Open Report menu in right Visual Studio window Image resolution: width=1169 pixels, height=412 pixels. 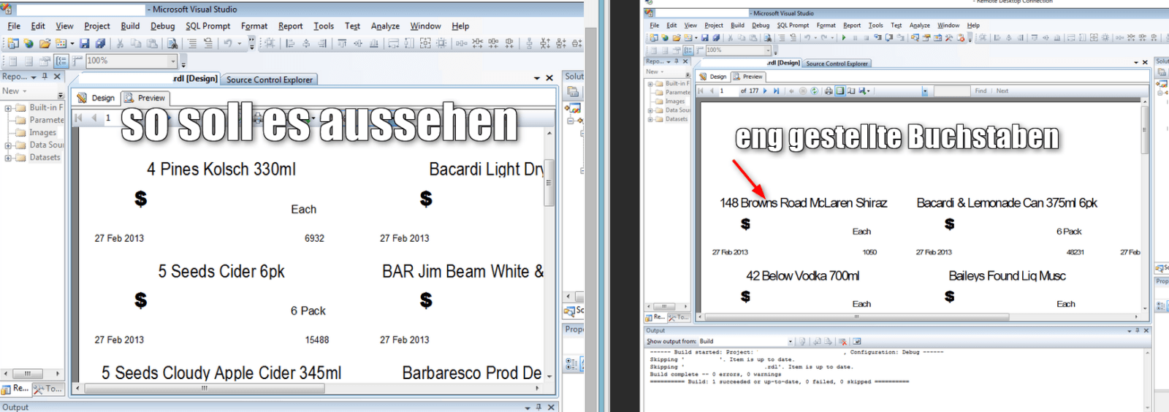click(x=852, y=25)
